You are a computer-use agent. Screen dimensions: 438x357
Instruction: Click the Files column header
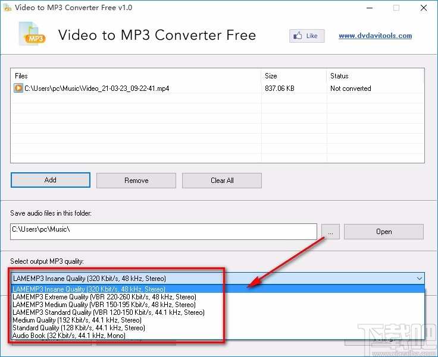(x=136, y=76)
